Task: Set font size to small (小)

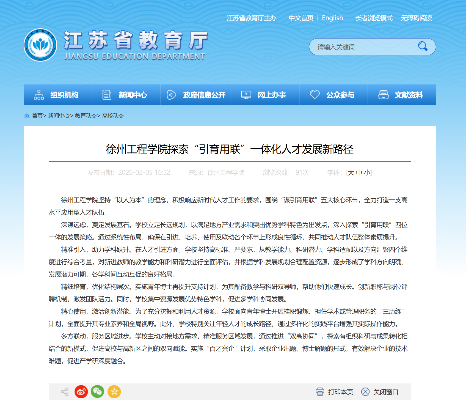Action: [x=367, y=173]
